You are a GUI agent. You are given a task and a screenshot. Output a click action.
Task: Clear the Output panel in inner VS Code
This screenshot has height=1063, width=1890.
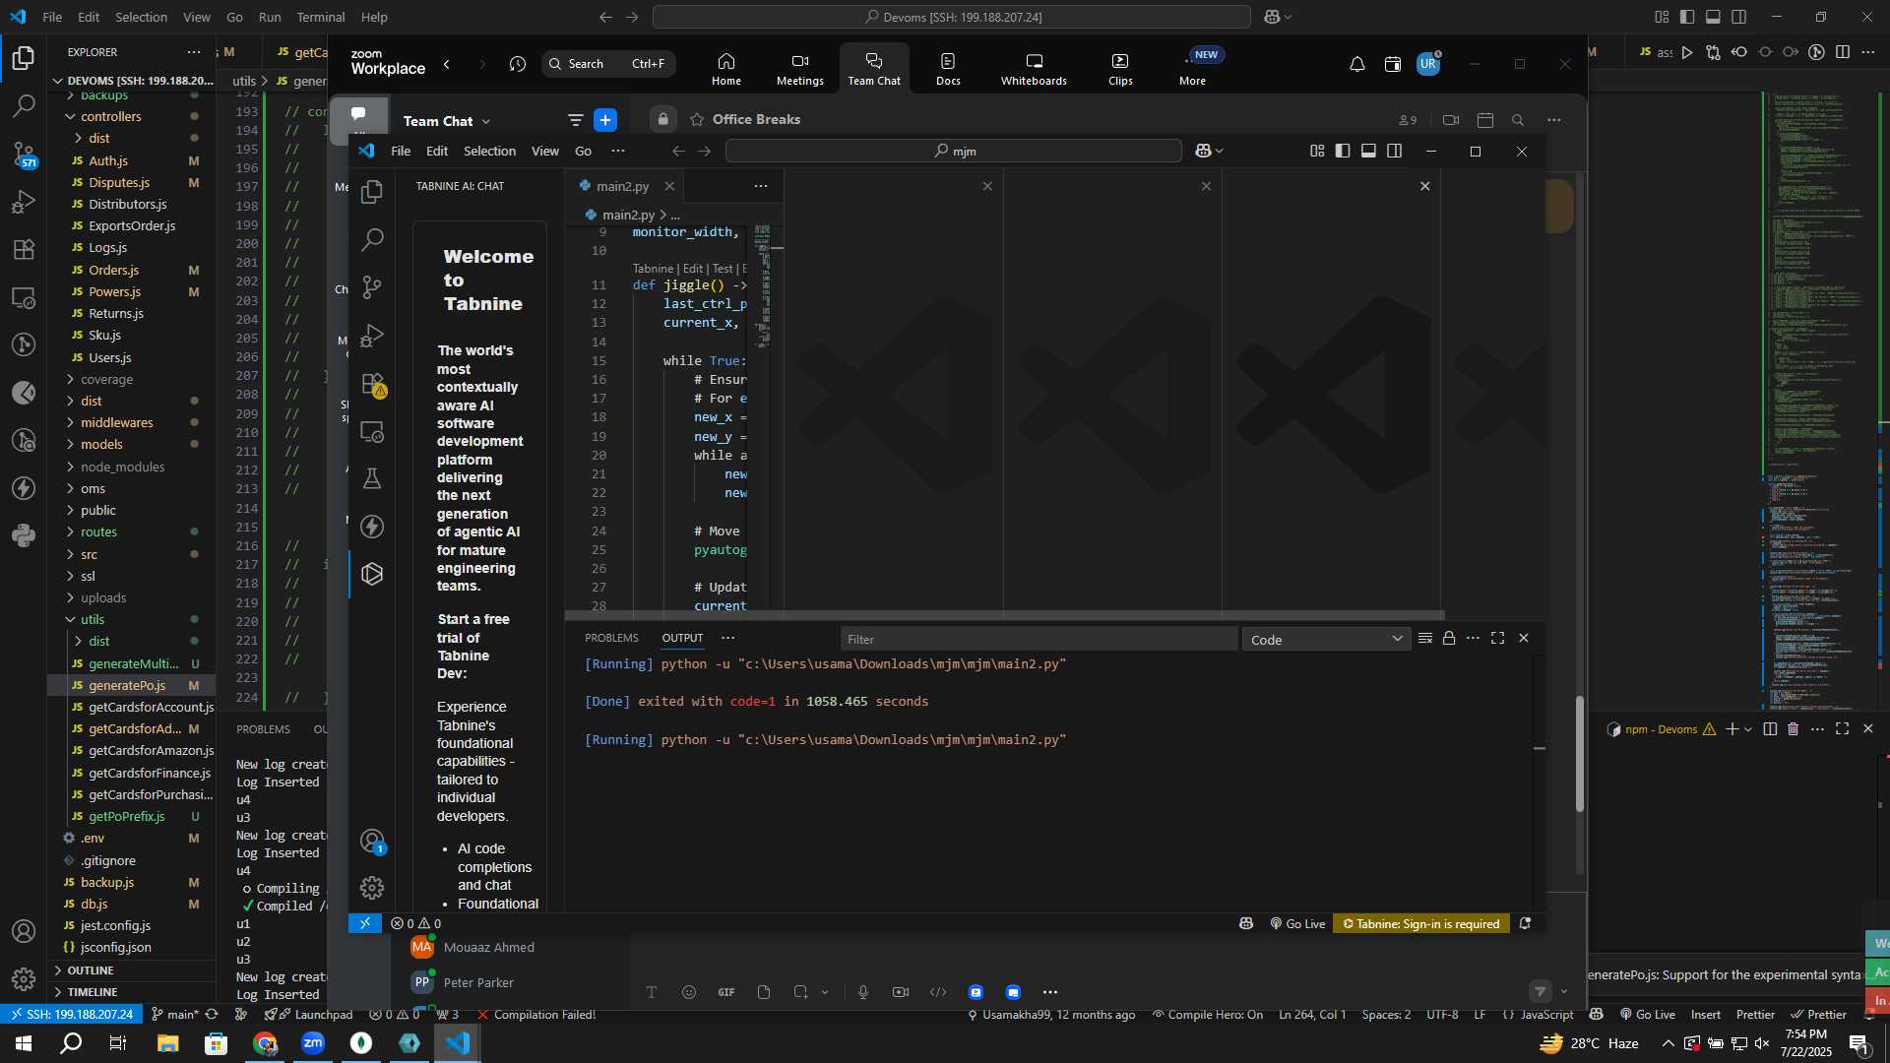click(x=1424, y=638)
